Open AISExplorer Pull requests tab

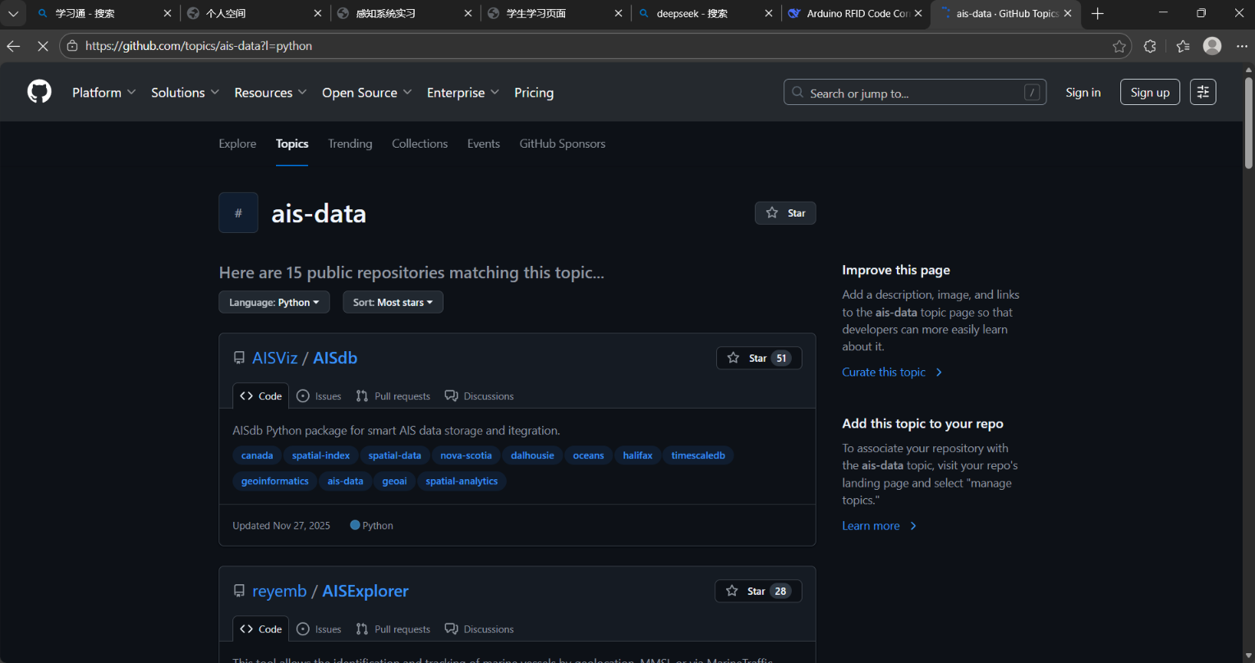click(393, 629)
